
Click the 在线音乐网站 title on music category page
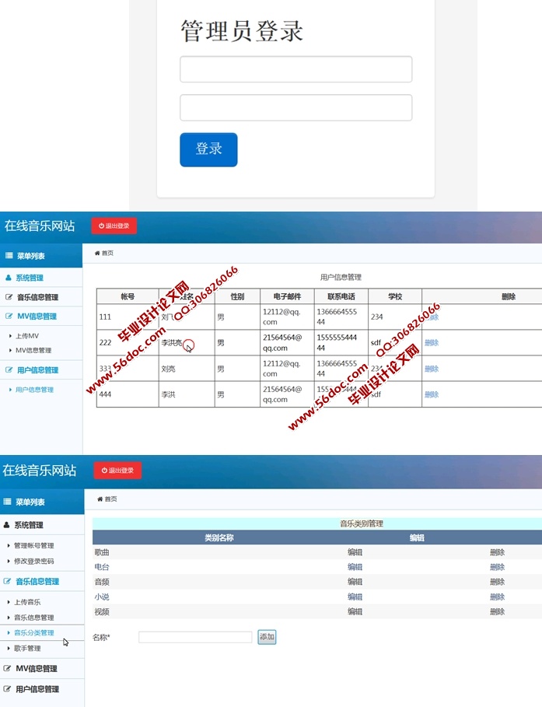pyautogui.click(x=39, y=471)
